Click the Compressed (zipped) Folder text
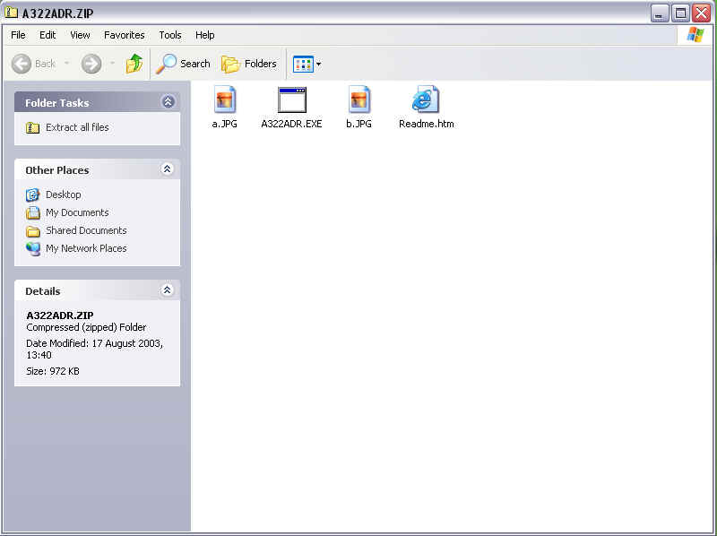 pos(86,327)
